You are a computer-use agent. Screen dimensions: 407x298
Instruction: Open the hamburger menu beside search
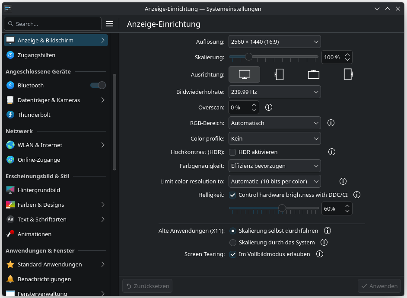(x=110, y=24)
